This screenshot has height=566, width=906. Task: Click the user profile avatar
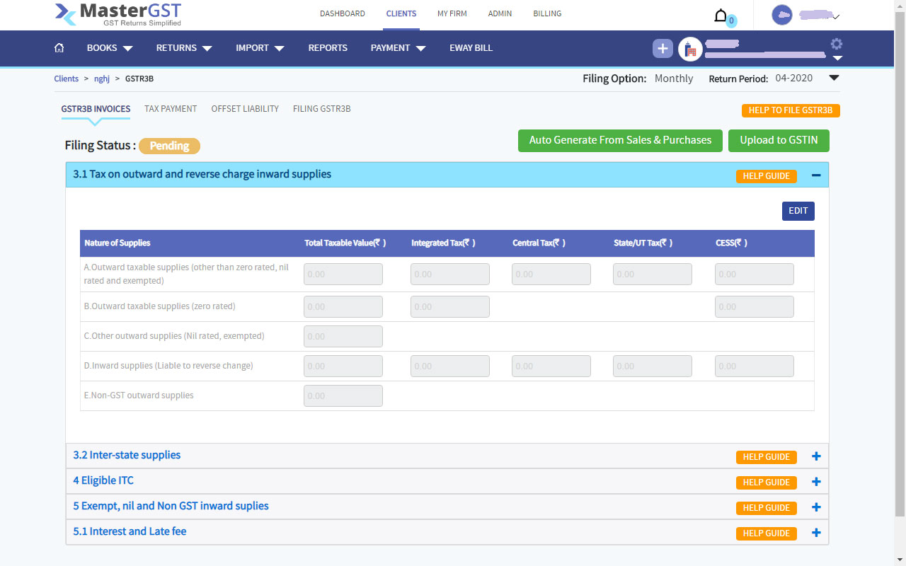click(782, 15)
